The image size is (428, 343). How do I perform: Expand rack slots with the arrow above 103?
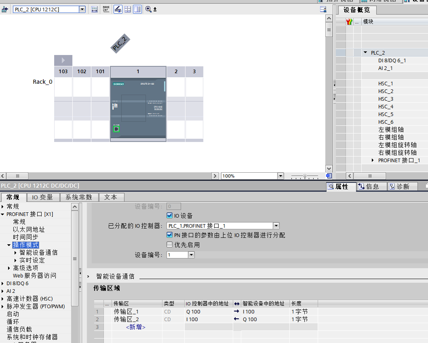(63, 60)
